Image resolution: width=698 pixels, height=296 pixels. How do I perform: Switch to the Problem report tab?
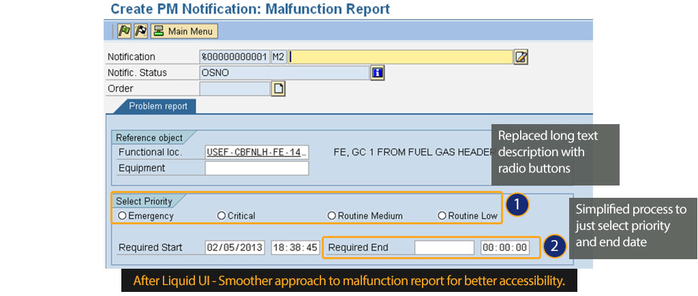coord(157,106)
